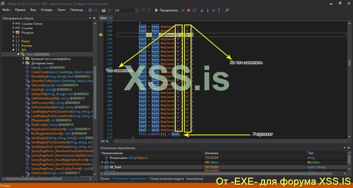The height and width of the screenshot is (188, 353).
Task: Open the search icon in the toolbar
Action: tap(227, 10)
